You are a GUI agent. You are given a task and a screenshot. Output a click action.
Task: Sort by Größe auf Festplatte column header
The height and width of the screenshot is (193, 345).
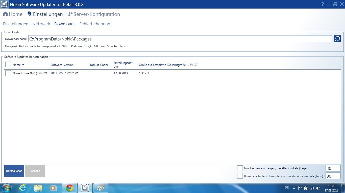[x=168, y=65]
